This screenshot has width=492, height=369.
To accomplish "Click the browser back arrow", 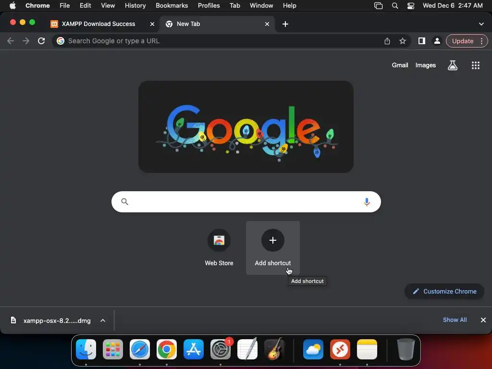I will pos(11,41).
